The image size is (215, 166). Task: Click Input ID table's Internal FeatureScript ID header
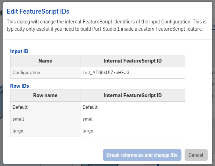coord(132,61)
